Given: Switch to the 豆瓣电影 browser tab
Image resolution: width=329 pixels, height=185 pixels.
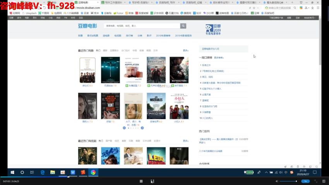Looking at the screenshot, I should (x=86, y=2).
